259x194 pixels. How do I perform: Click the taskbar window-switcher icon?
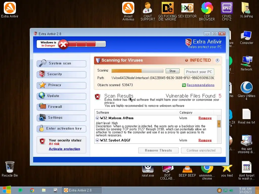[55, 190]
